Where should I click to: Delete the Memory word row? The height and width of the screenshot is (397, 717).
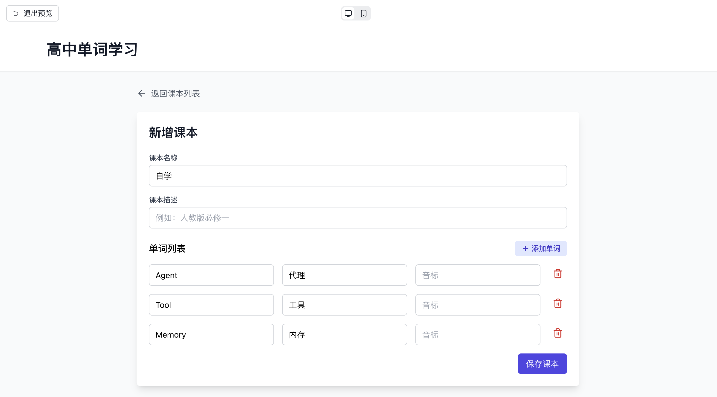(x=558, y=333)
